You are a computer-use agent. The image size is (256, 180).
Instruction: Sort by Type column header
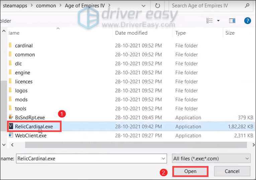click(x=180, y=33)
